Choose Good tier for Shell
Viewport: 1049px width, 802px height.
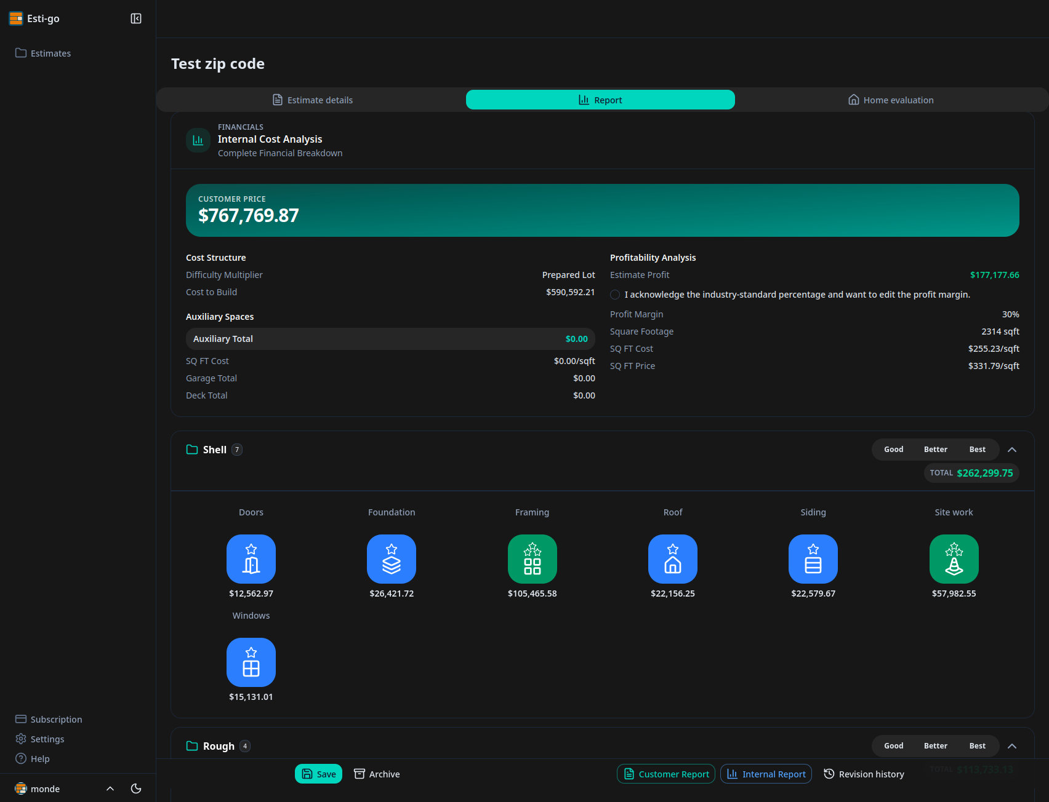coord(894,450)
